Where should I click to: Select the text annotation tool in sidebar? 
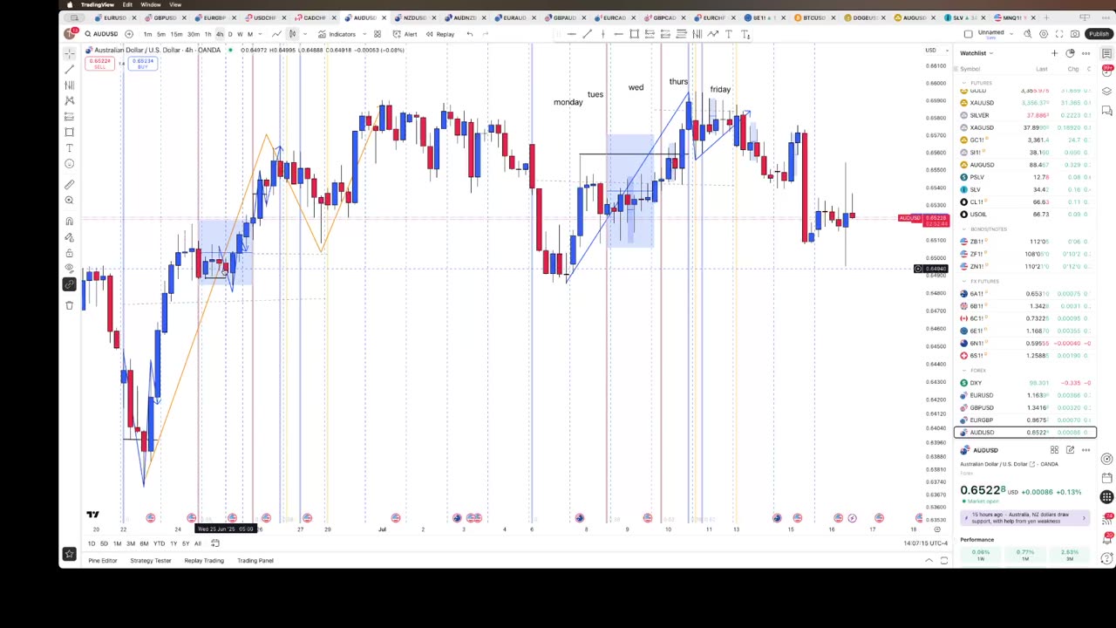[x=69, y=147]
